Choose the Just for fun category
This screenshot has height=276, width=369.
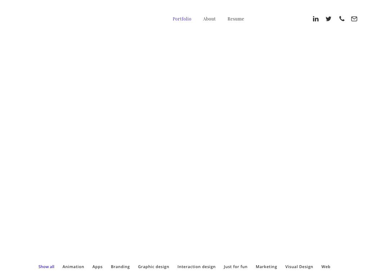236,267
